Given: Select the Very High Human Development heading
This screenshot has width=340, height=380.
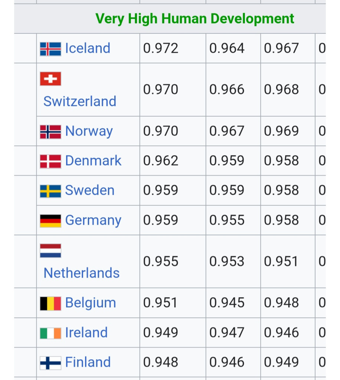Looking at the screenshot, I should 195,19.
